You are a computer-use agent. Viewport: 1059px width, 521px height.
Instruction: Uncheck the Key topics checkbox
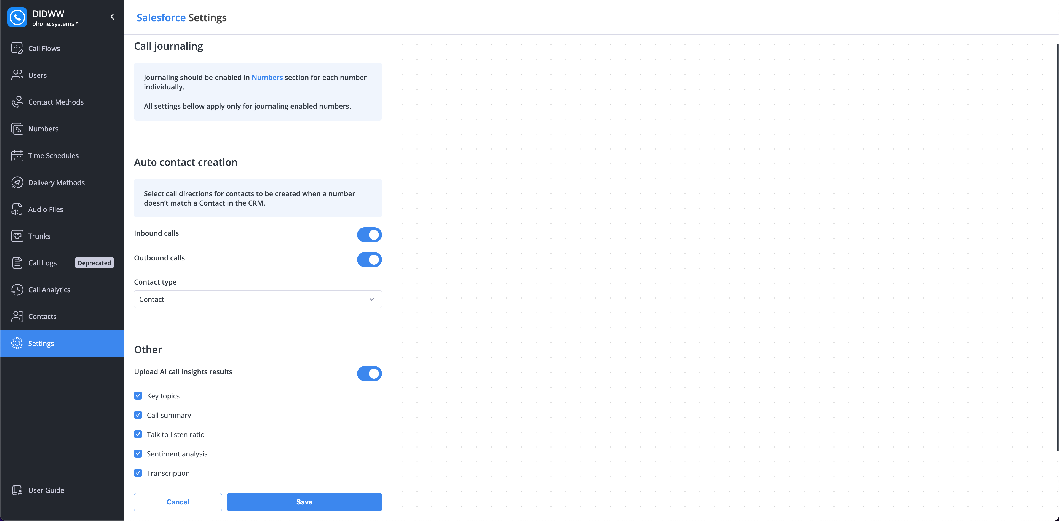point(138,396)
